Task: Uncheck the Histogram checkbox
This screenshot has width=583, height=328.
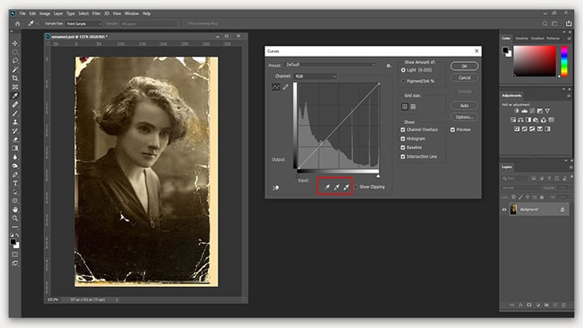Action: 404,137
